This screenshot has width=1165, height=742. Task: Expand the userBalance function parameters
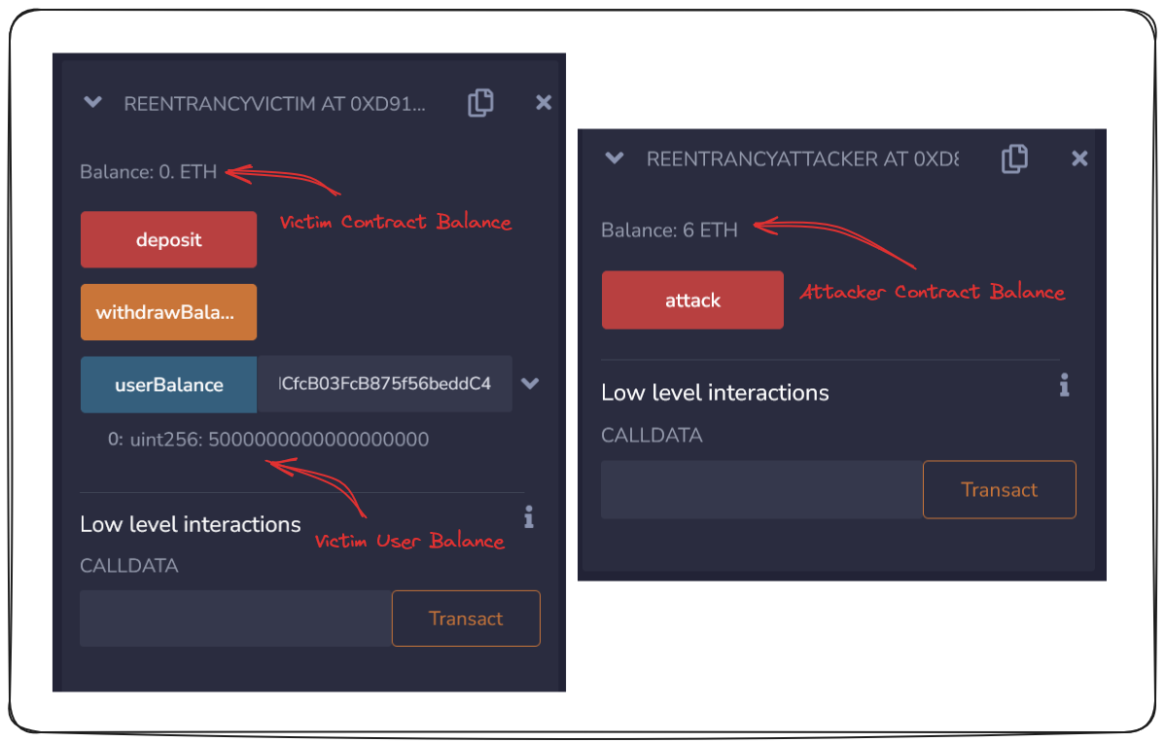[530, 384]
